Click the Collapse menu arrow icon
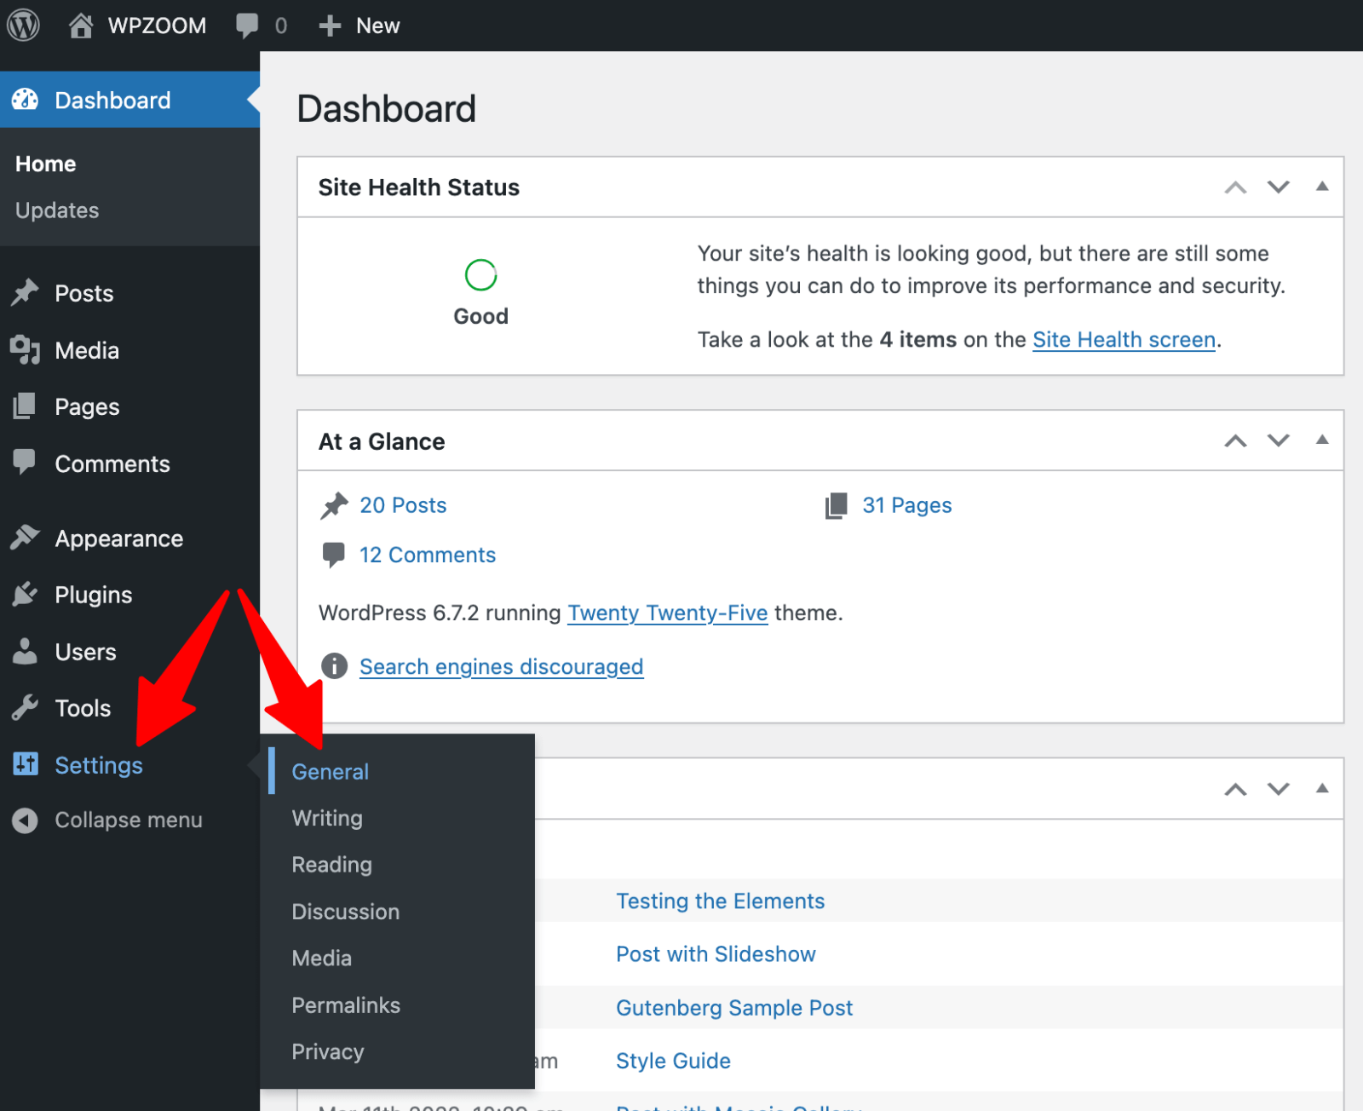 pos(26,820)
